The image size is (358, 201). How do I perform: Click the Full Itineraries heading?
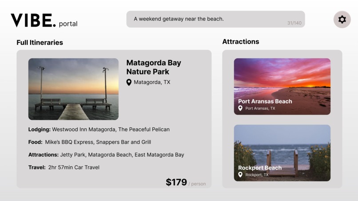[40, 43]
